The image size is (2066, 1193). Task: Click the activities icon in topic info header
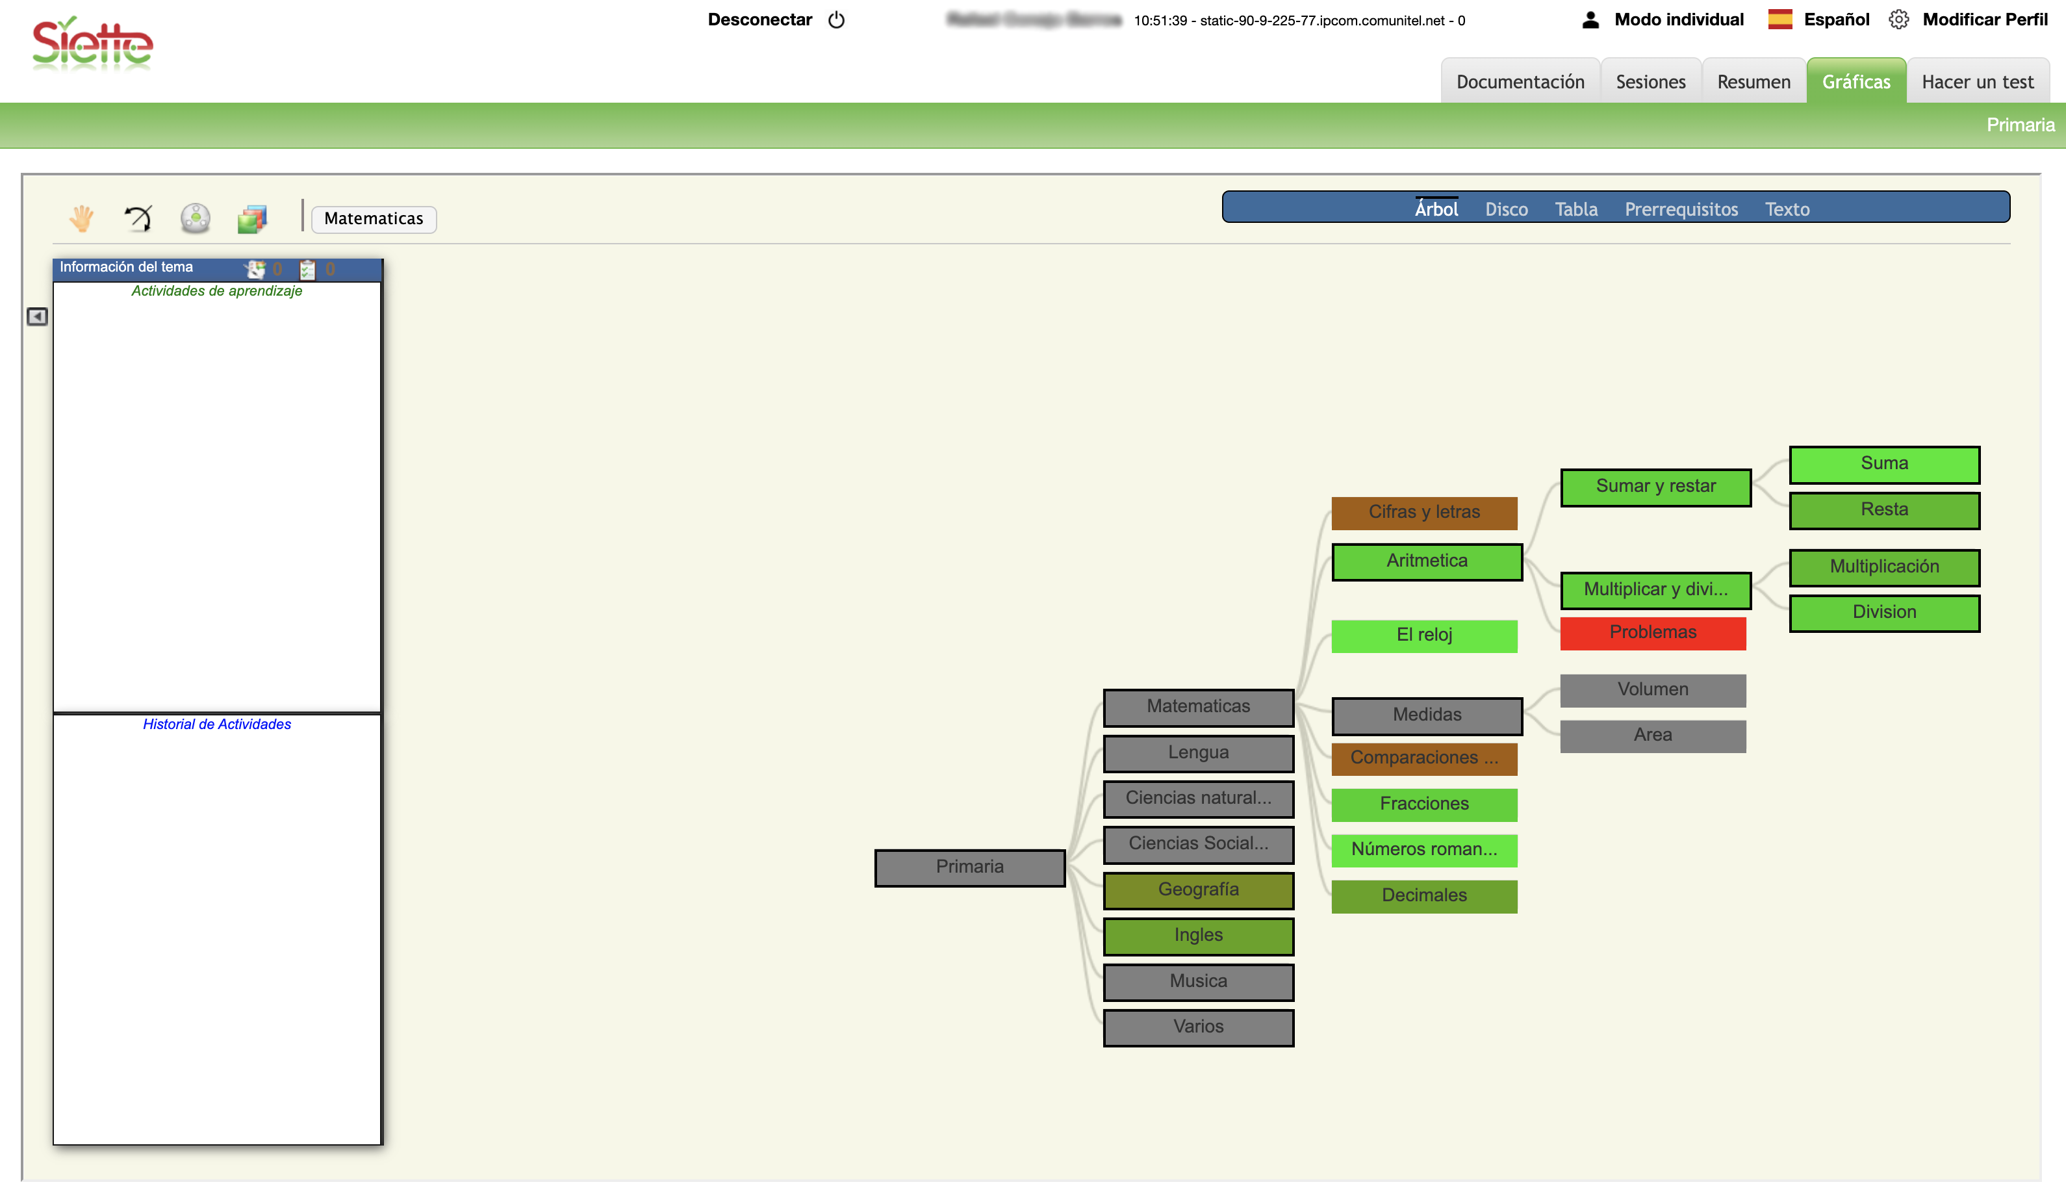coord(255,269)
